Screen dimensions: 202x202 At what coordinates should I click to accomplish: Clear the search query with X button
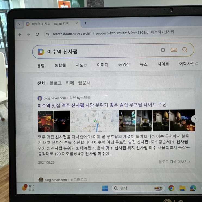click(163, 50)
